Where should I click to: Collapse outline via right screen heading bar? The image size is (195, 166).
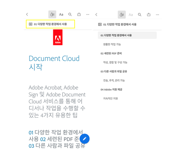coord(127,24)
